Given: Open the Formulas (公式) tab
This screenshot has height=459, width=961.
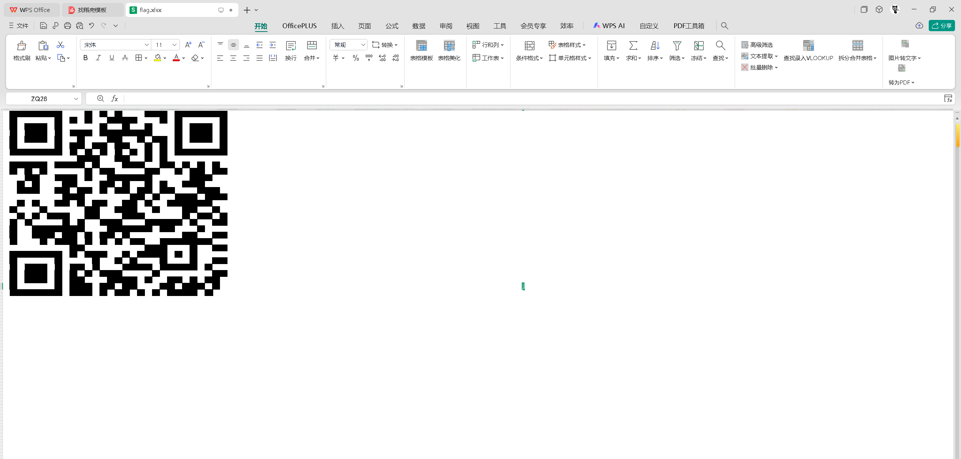Looking at the screenshot, I should click(x=392, y=26).
